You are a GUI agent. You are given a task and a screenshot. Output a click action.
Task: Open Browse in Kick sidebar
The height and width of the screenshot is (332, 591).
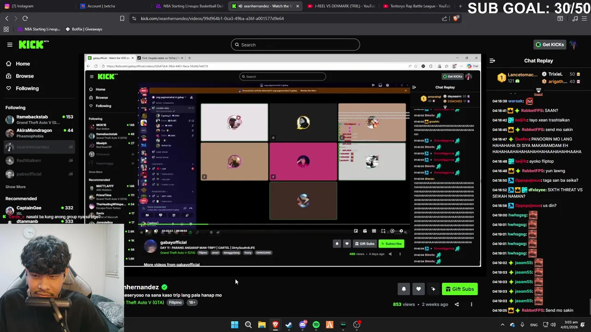(x=24, y=76)
